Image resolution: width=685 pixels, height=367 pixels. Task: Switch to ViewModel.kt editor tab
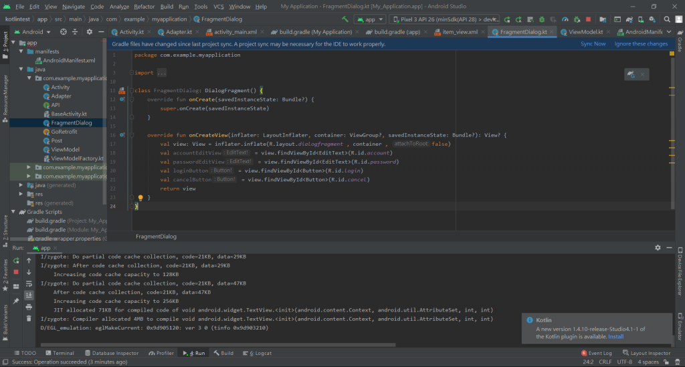tap(585, 32)
